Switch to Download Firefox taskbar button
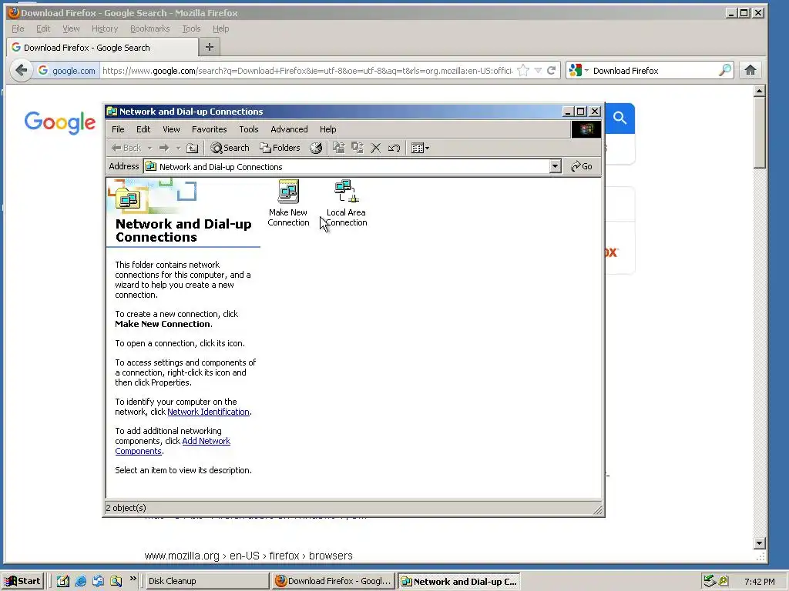The image size is (789, 591). pyautogui.click(x=333, y=581)
